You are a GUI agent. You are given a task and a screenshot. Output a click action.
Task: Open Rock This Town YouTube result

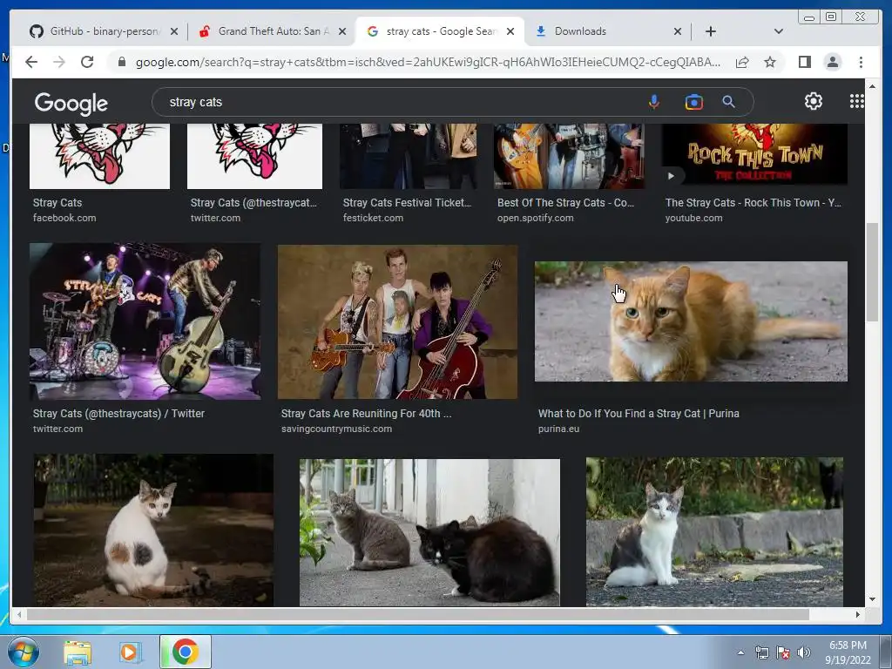point(753,202)
